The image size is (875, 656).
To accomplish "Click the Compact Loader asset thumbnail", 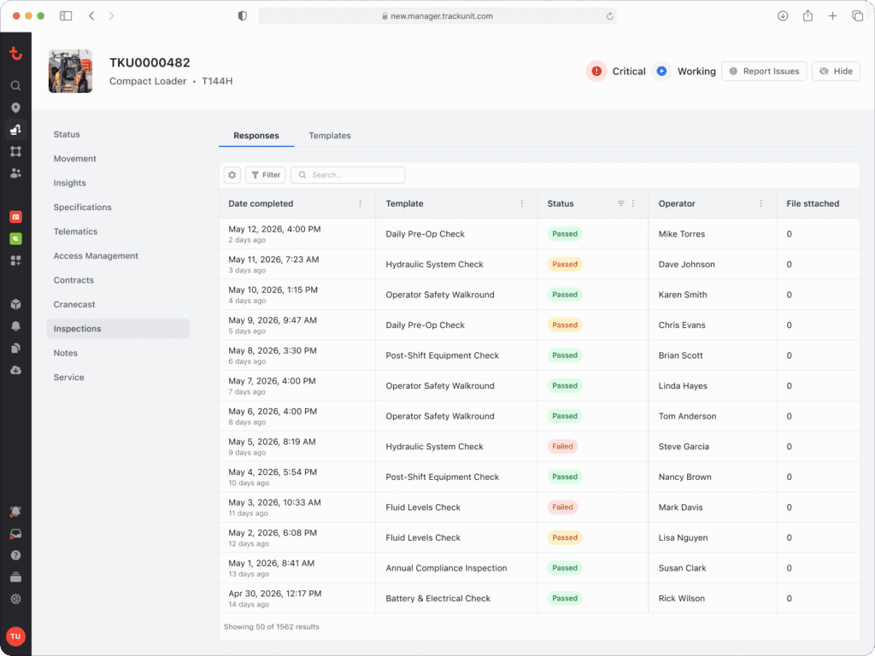I will (70, 72).
